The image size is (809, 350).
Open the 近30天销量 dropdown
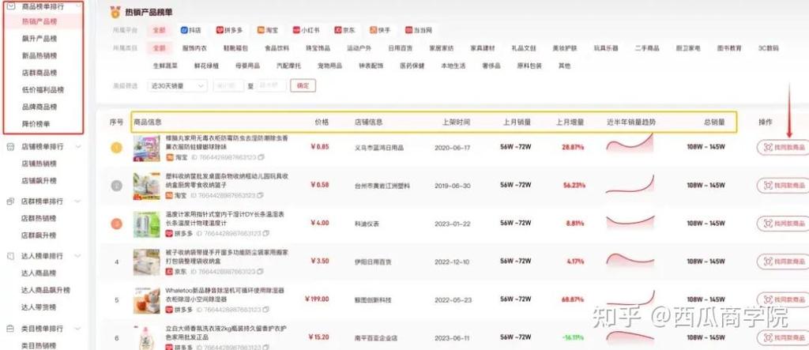[176, 85]
